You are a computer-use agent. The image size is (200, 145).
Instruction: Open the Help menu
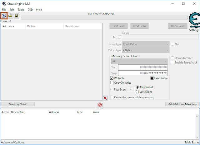pyautogui.click(x=39, y=10)
